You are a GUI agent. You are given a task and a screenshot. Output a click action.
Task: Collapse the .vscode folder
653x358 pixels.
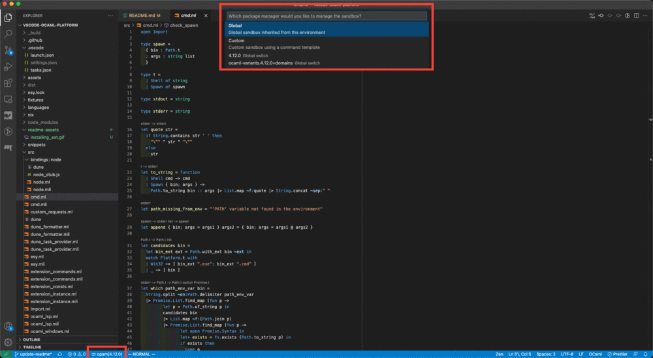pyautogui.click(x=67, y=48)
